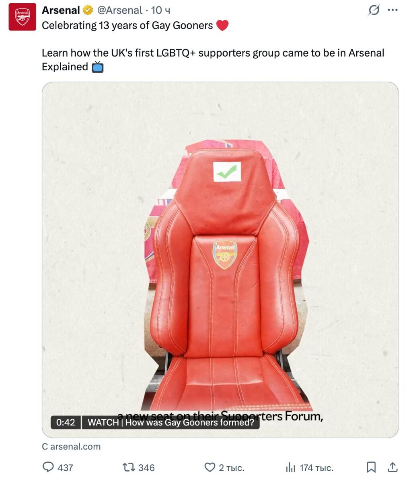Play the Gay Gooners video
Screen dimensions: 409x482
click(x=220, y=260)
